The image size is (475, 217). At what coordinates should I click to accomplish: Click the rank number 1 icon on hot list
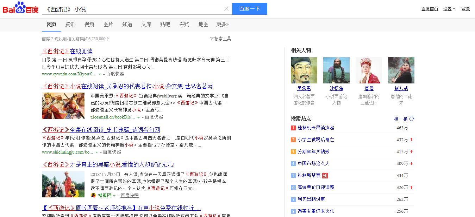point(293,128)
